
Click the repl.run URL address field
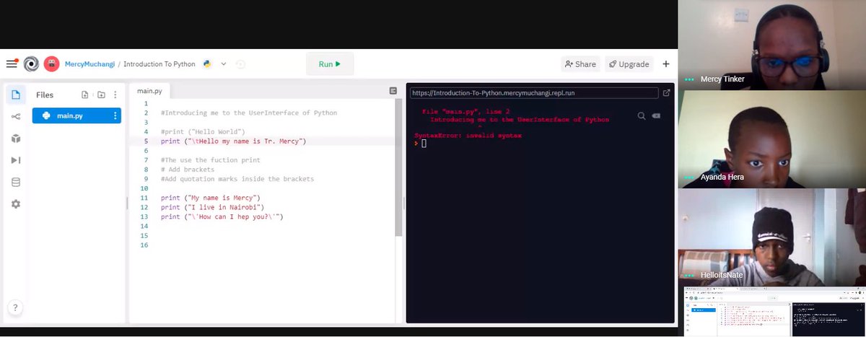tap(534, 93)
